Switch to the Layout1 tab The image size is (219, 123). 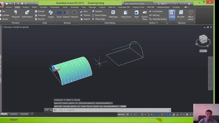tap(14, 114)
